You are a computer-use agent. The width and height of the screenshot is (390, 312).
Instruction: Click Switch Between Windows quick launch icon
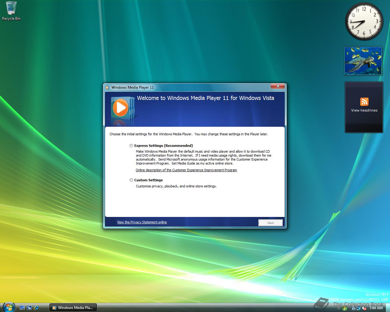[29, 308]
